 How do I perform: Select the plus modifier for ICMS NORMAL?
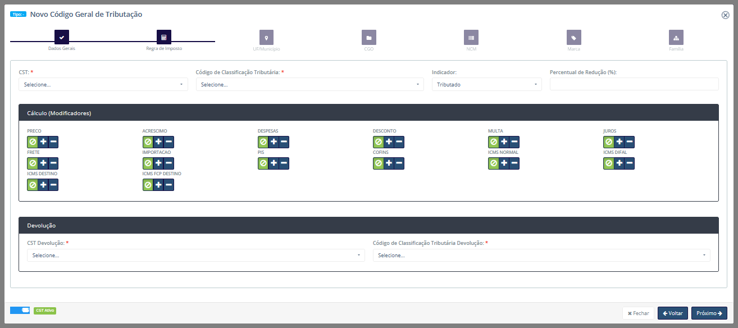(504, 163)
